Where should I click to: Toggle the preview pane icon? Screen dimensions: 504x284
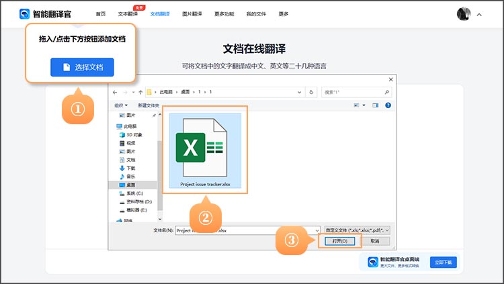pos(376,105)
